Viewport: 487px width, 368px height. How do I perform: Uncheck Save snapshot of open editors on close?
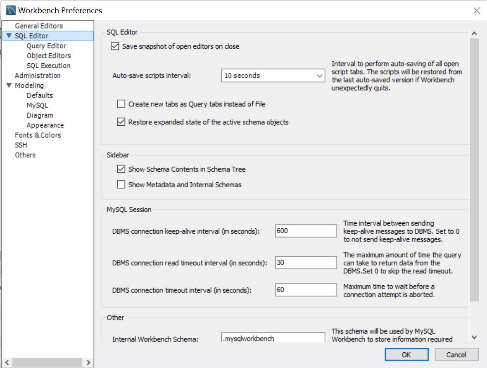(x=115, y=46)
